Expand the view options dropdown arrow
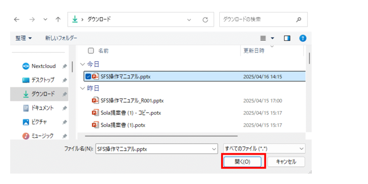 [x=272, y=38]
